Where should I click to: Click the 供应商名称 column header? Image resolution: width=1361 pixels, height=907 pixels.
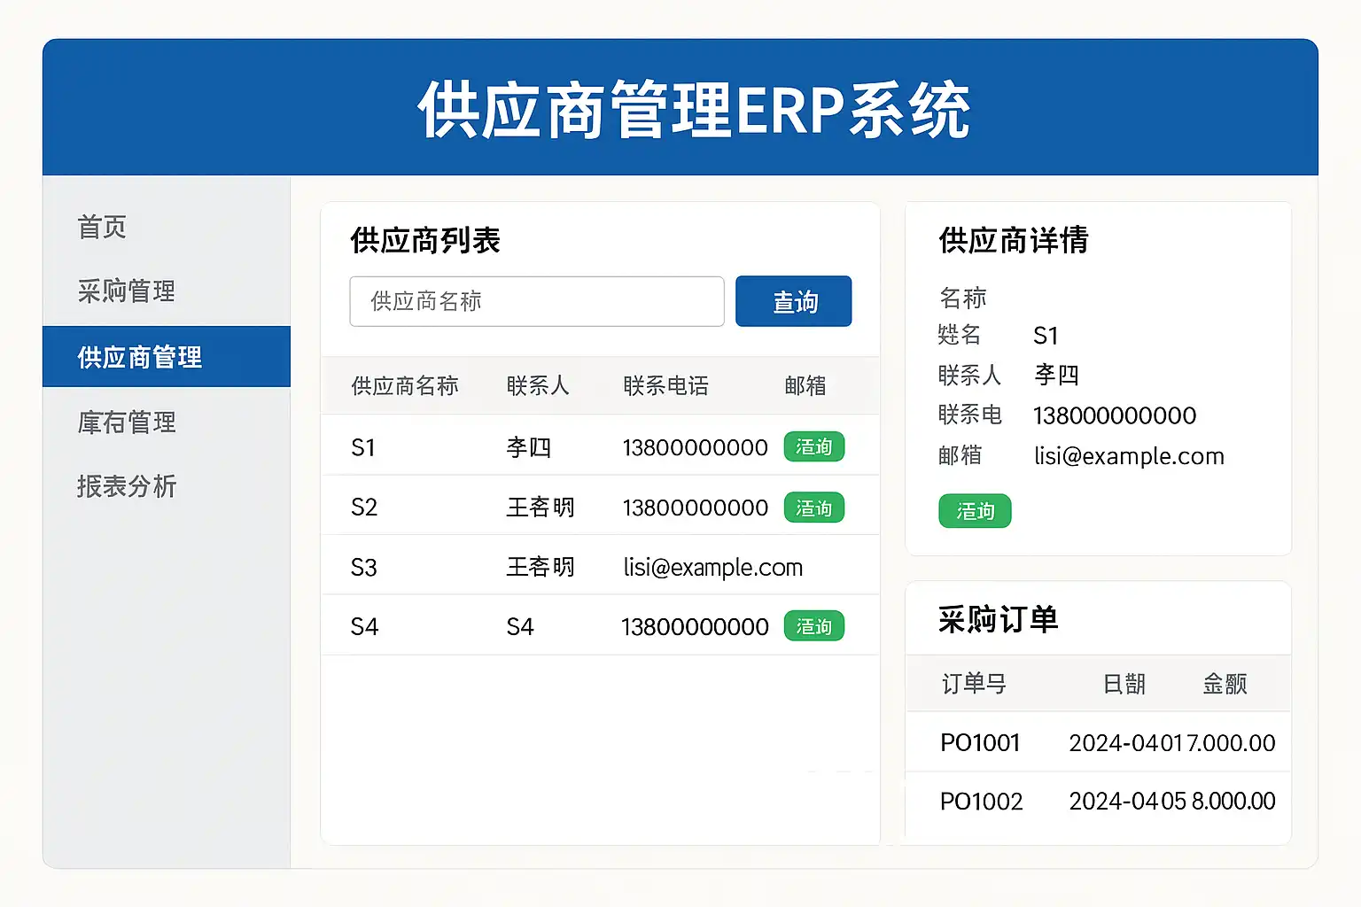click(x=404, y=386)
